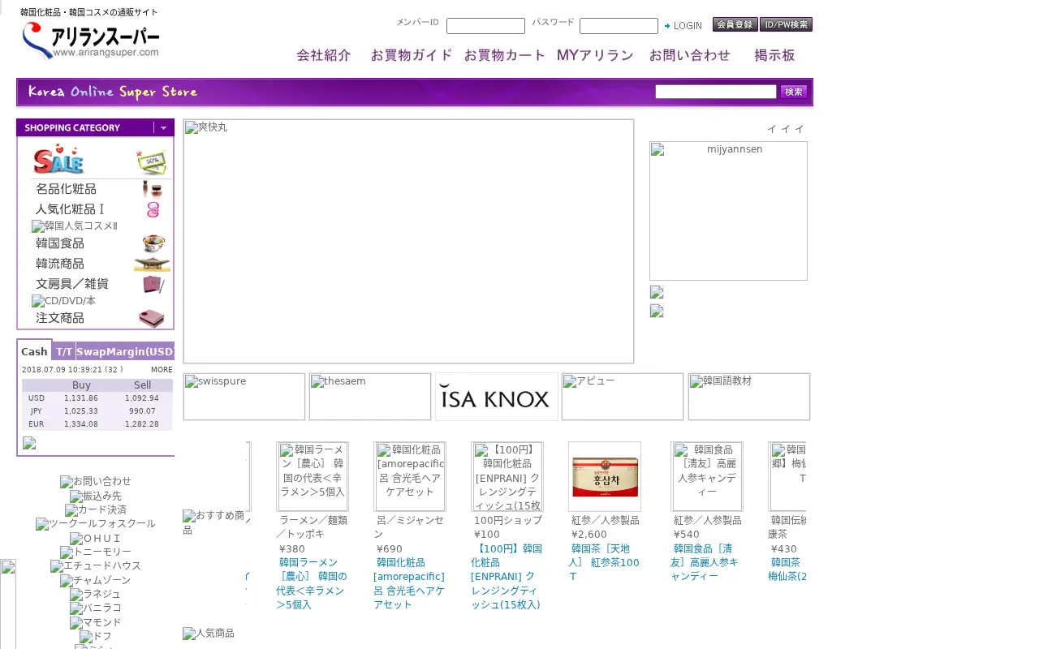Click the red ginseng tea product thumbnail
The image size is (1039, 649).
[x=605, y=476]
